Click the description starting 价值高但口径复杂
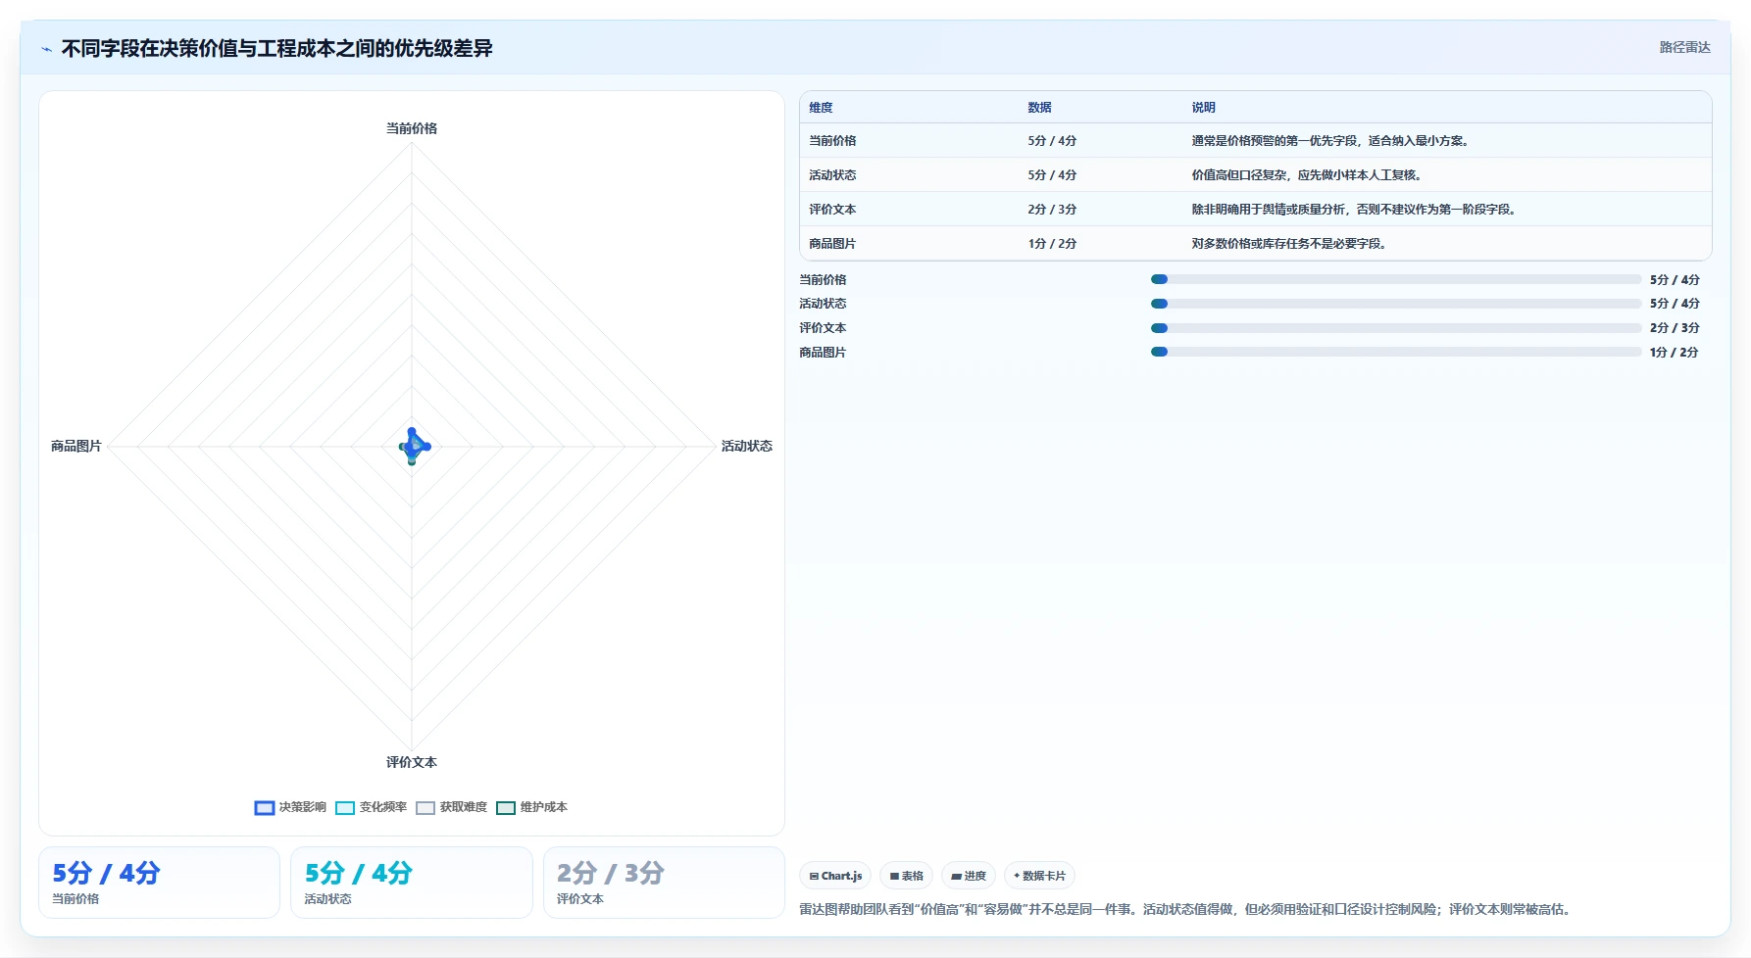 [1308, 175]
